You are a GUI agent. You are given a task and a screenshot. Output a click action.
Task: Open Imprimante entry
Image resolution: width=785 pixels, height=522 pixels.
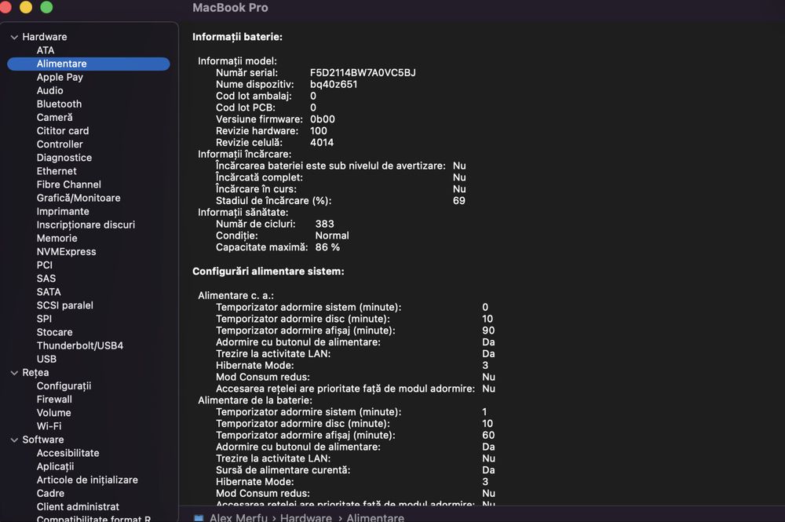(63, 211)
